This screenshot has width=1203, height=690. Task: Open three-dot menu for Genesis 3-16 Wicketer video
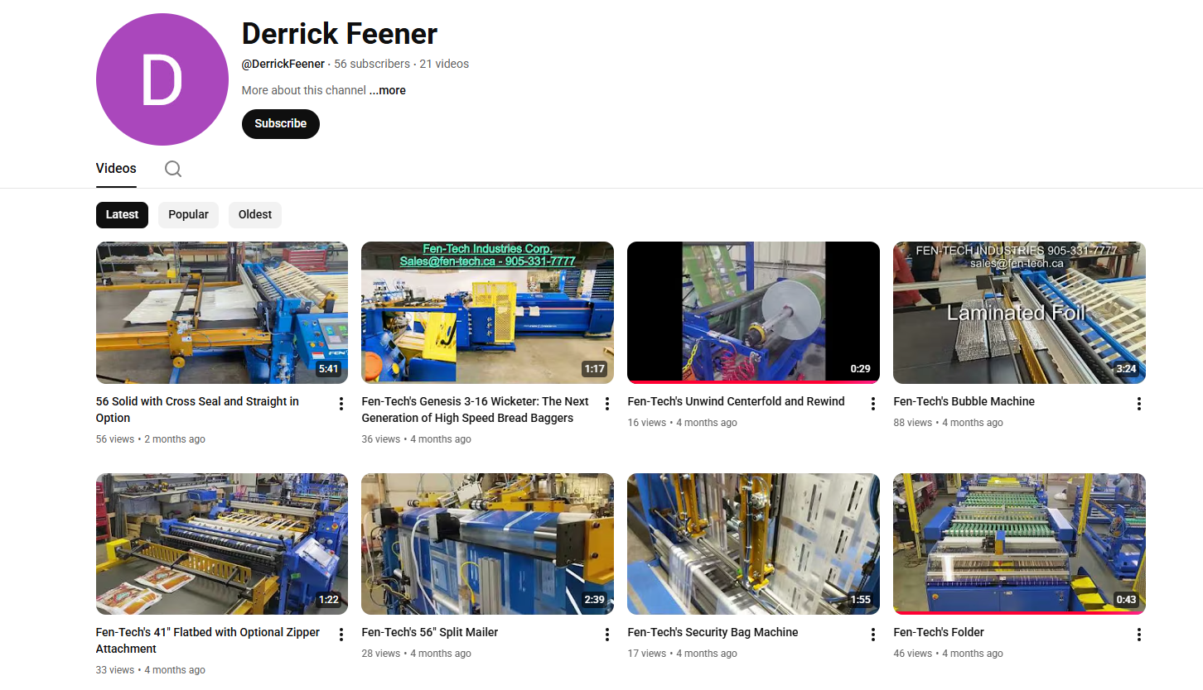(x=606, y=404)
